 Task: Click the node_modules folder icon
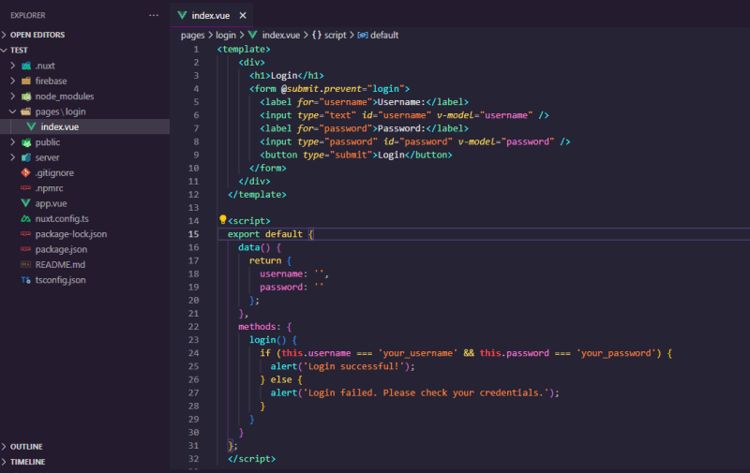click(26, 96)
